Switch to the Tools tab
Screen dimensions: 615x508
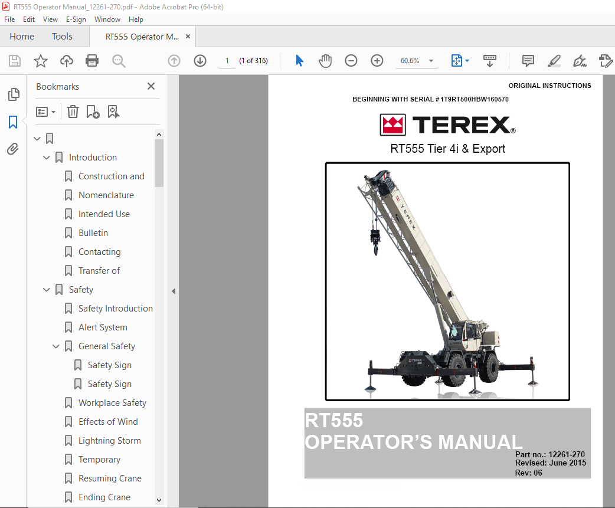[x=62, y=36]
